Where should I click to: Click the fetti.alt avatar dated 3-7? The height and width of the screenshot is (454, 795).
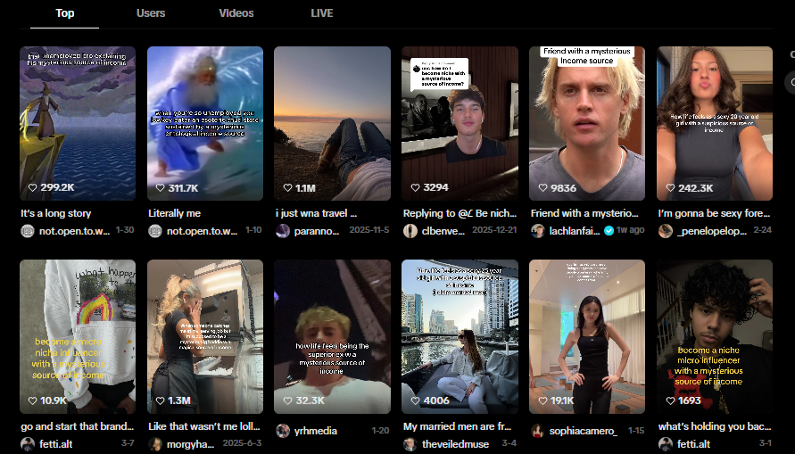28,444
